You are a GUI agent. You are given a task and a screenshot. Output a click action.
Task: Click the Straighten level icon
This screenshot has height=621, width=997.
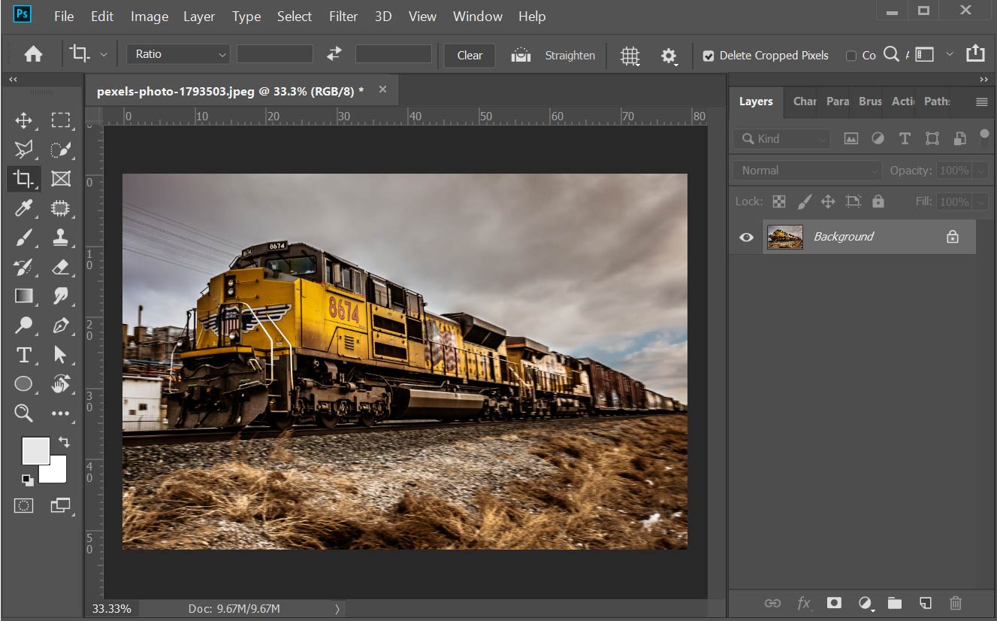click(x=521, y=55)
